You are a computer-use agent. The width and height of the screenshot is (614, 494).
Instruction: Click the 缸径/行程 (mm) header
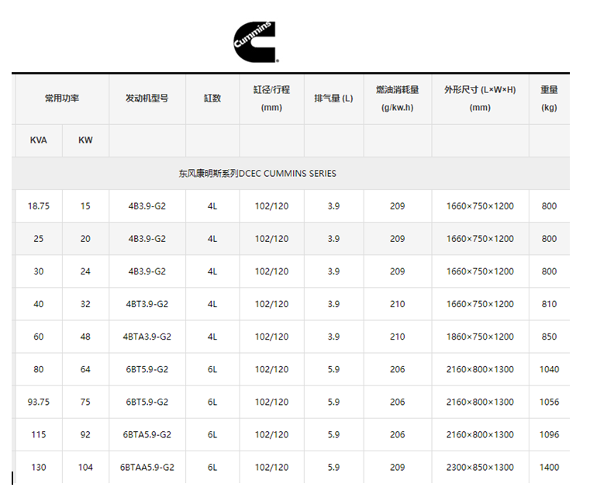pos(271,98)
